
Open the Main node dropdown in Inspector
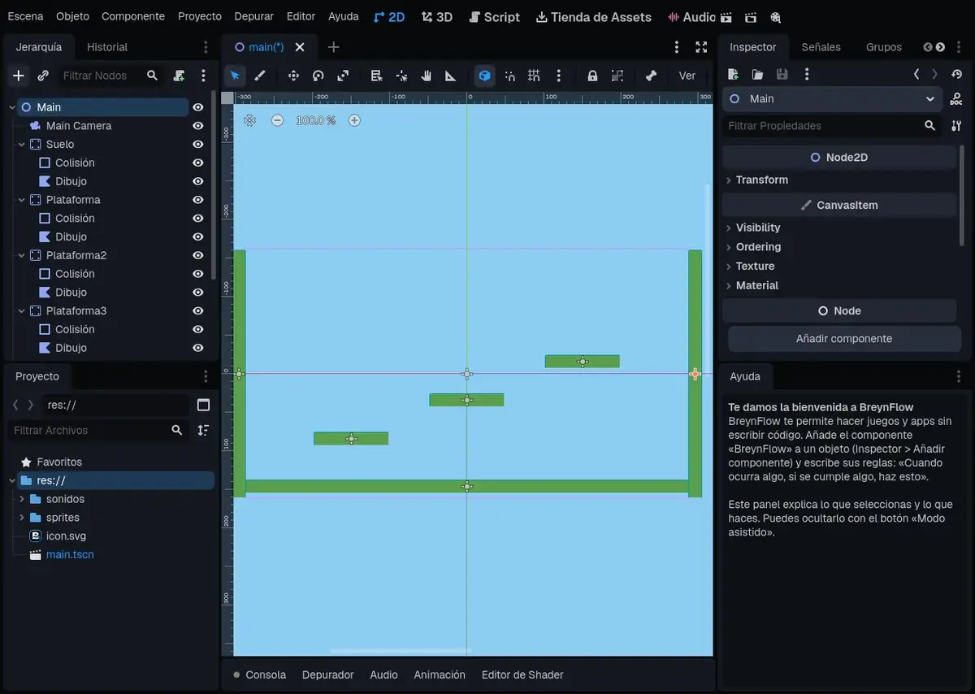833,98
